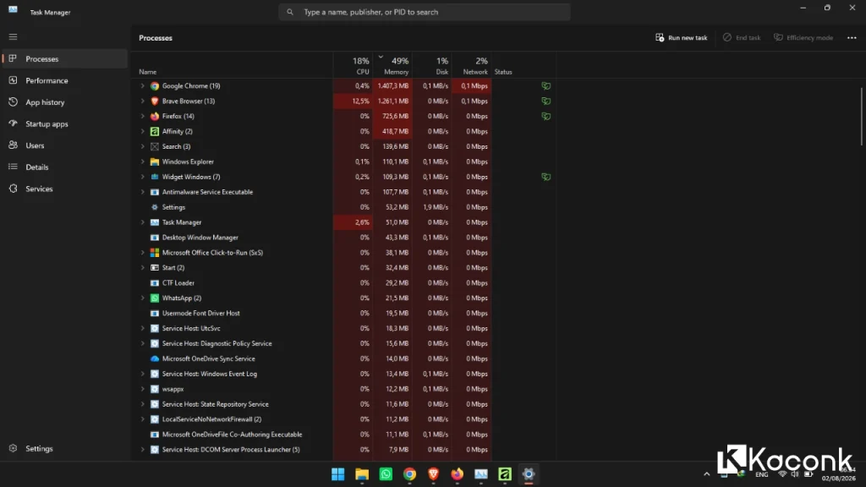
Task: Click the search magnifier icon
Action: click(x=290, y=12)
